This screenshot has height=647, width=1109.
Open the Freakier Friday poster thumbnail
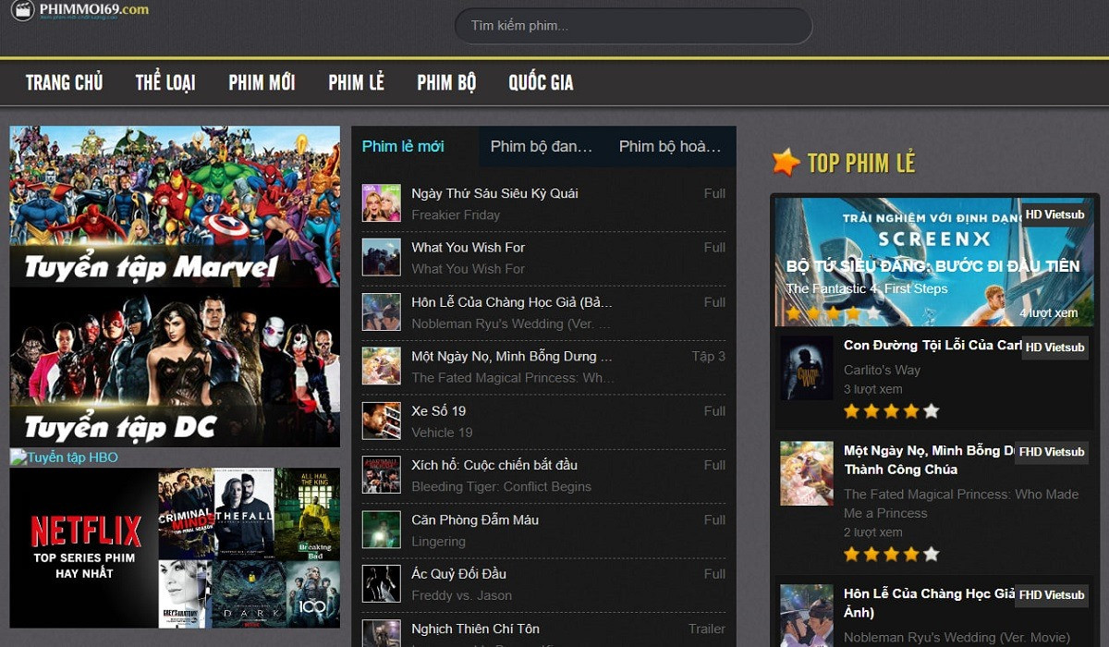381,203
